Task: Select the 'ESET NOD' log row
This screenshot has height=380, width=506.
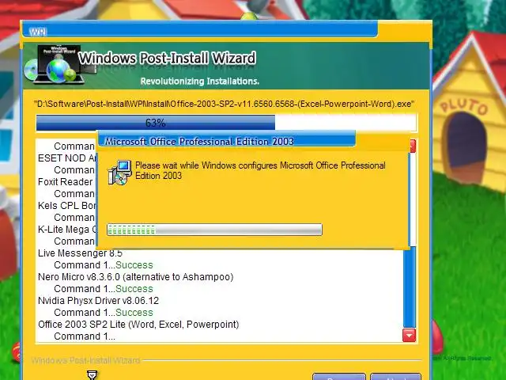Action: coord(66,158)
